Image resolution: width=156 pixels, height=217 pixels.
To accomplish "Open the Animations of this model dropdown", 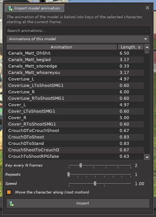I will coord(78,39).
